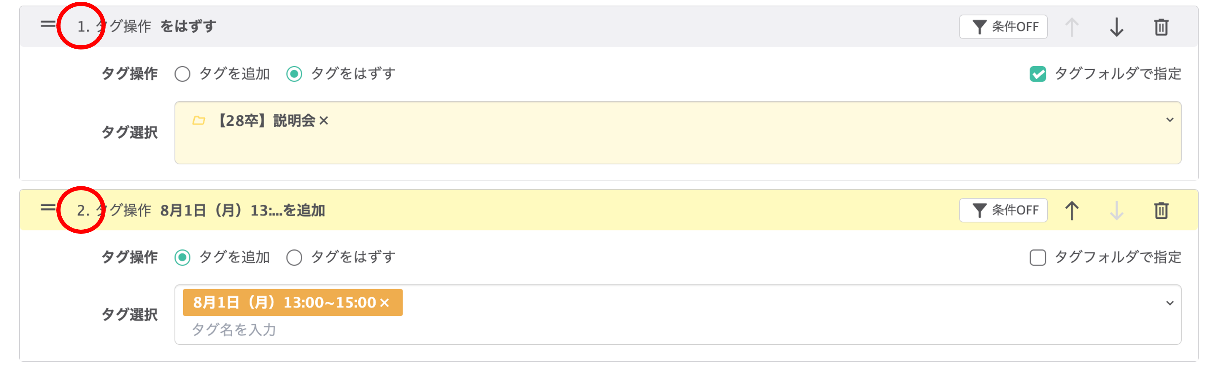Uncheck タグフォルダで指定 in action 1

pyautogui.click(x=1038, y=74)
